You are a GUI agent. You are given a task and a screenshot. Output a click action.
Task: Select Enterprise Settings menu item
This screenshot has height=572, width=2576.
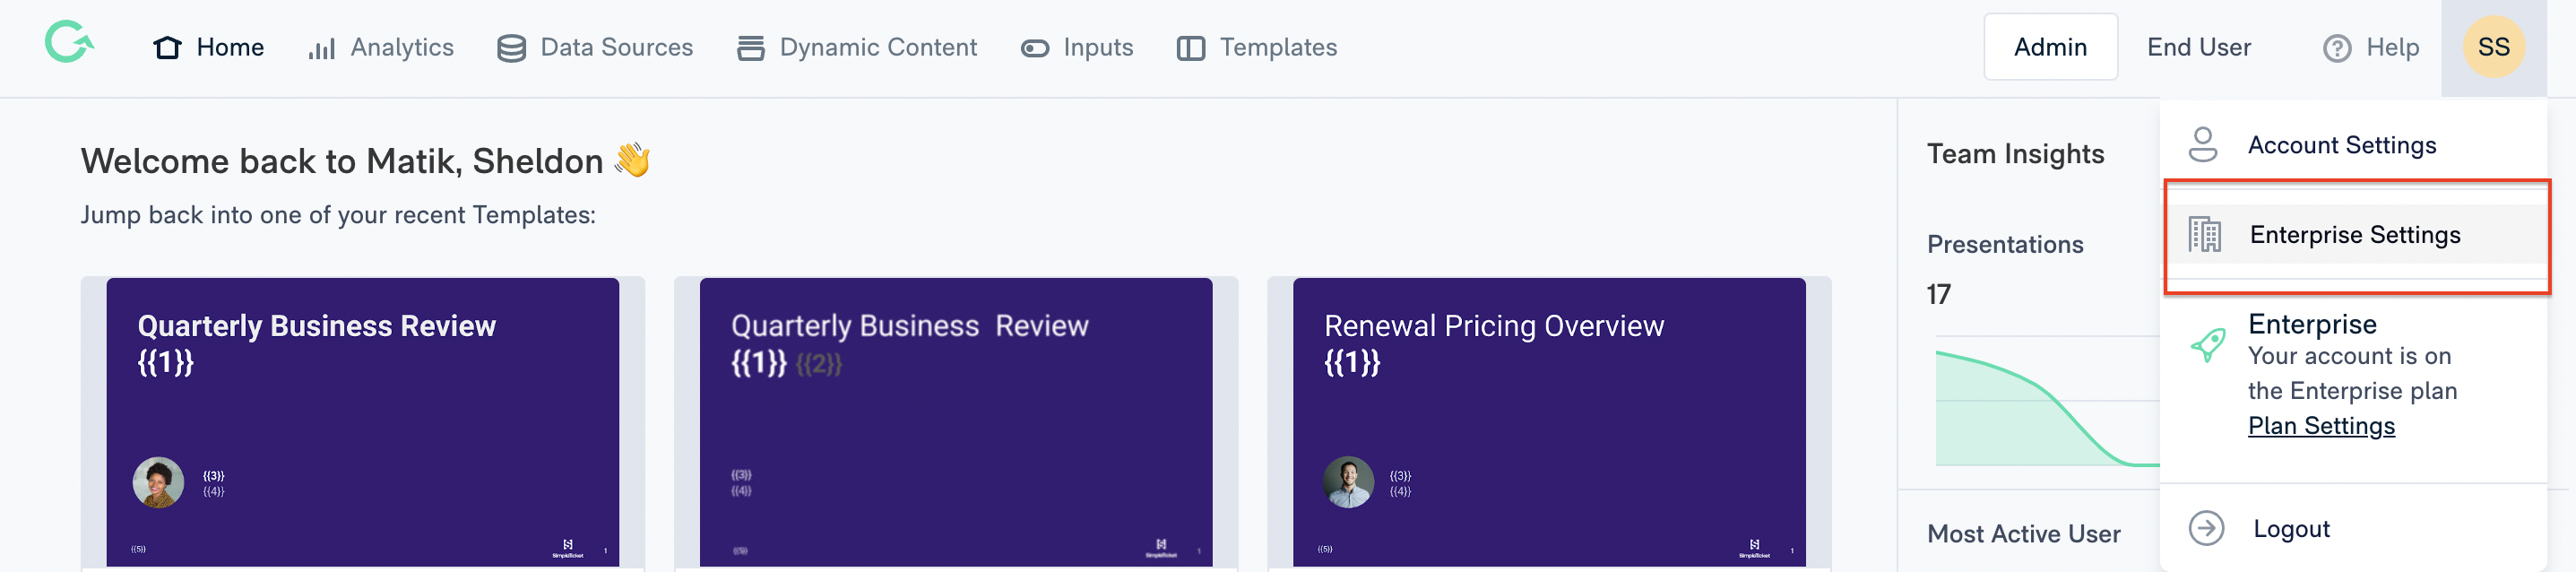(x=2355, y=235)
